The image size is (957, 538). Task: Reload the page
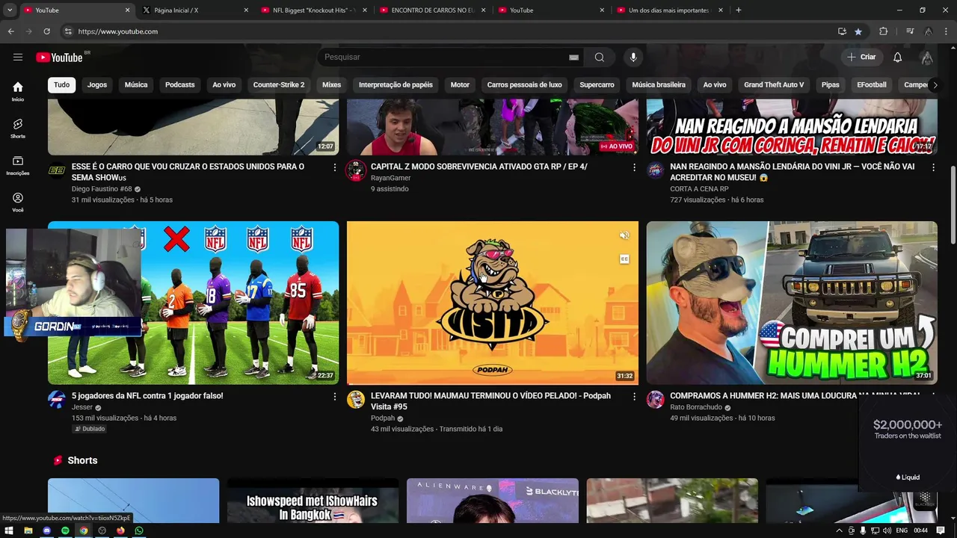[46, 31]
